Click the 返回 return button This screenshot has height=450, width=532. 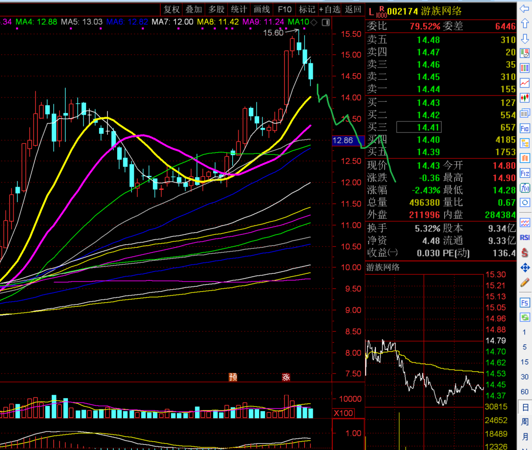353,9
